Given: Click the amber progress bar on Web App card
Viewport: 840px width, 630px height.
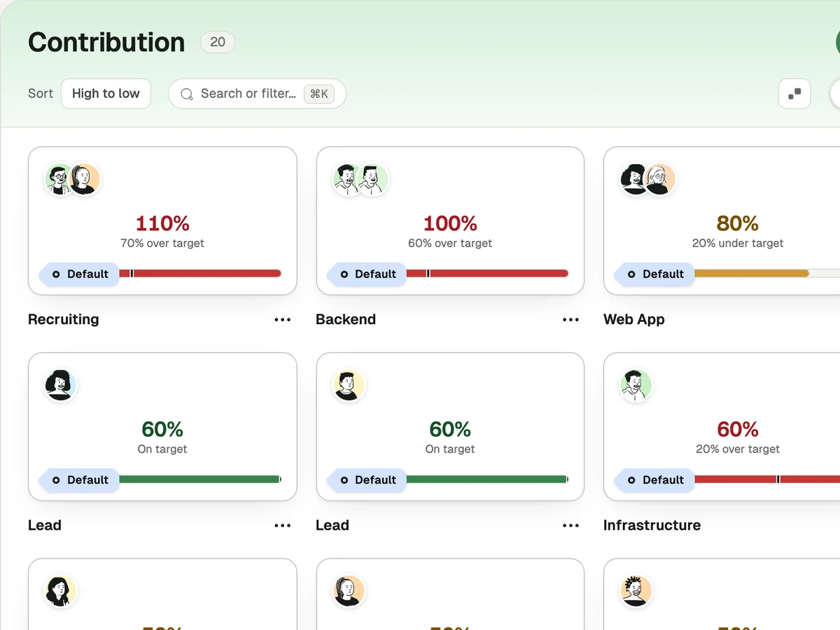Looking at the screenshot, I should tap(752, 274).
